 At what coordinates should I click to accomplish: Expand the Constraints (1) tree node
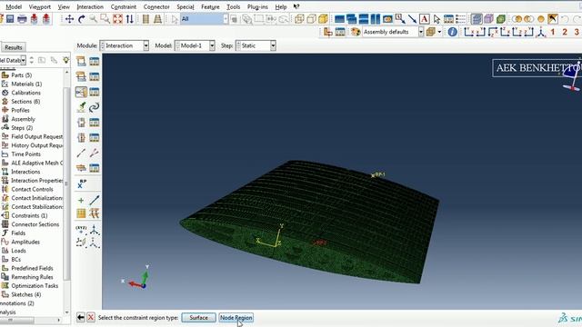point(29,215)
